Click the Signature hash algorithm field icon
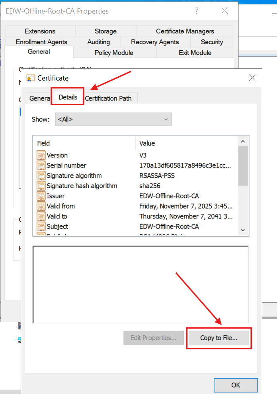 click(x=41, y=186)
